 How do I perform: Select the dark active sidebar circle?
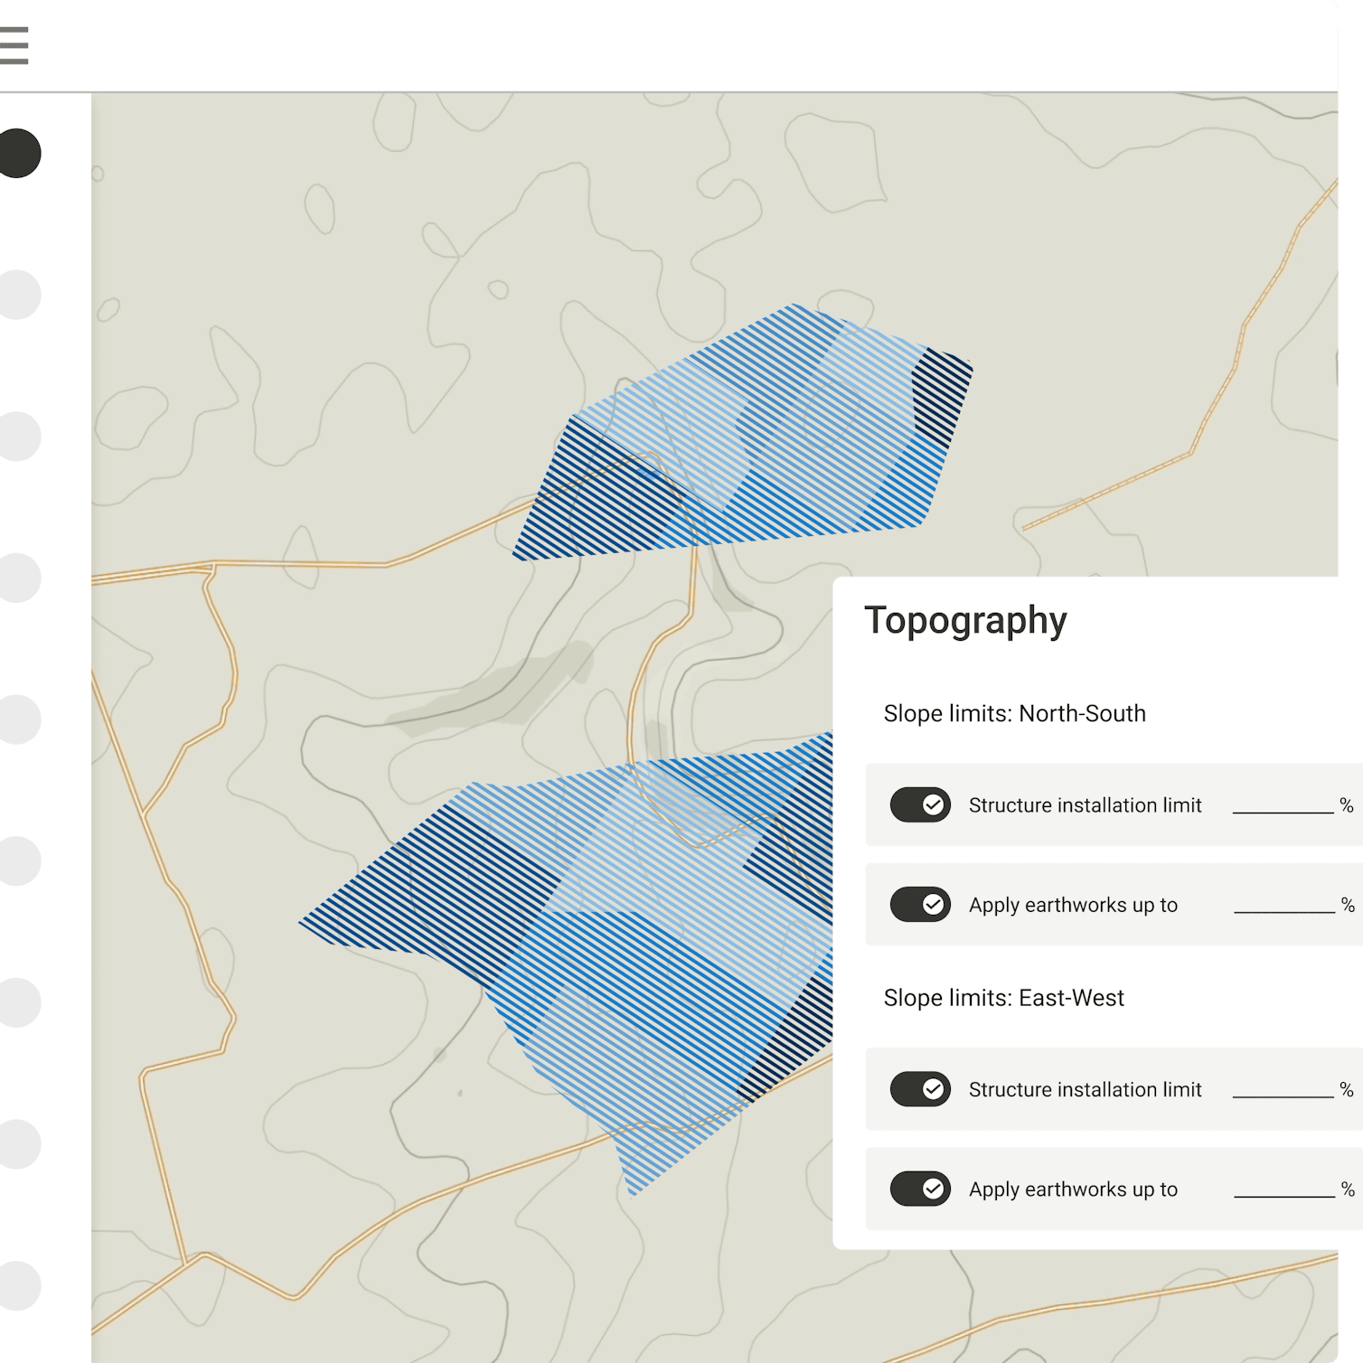coord(20,153)
